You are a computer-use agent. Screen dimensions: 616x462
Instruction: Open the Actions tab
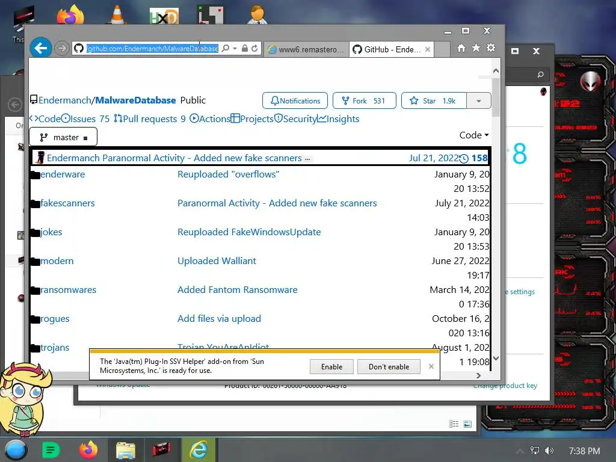(210, 119)
